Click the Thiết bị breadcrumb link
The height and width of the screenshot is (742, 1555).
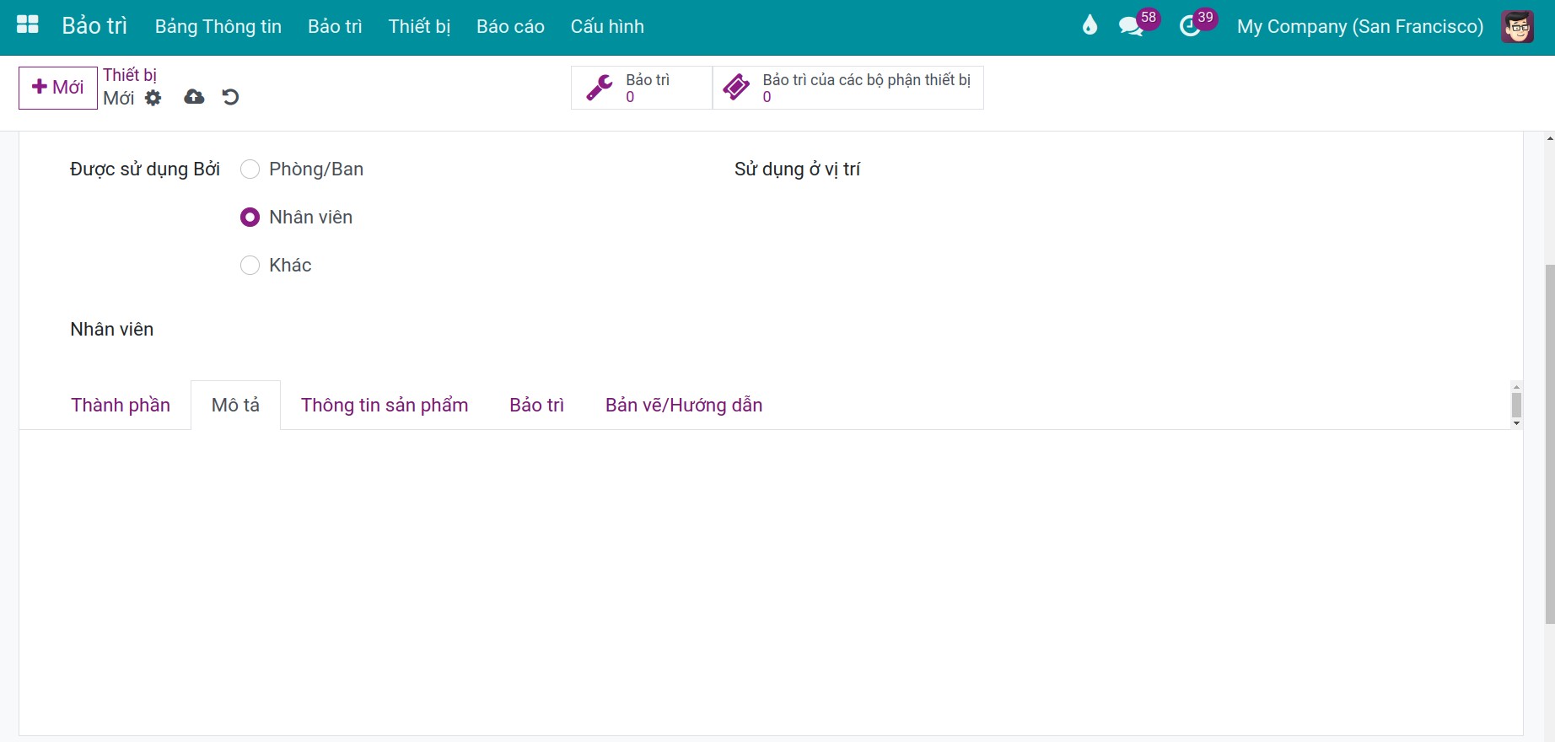pos(130,75)
